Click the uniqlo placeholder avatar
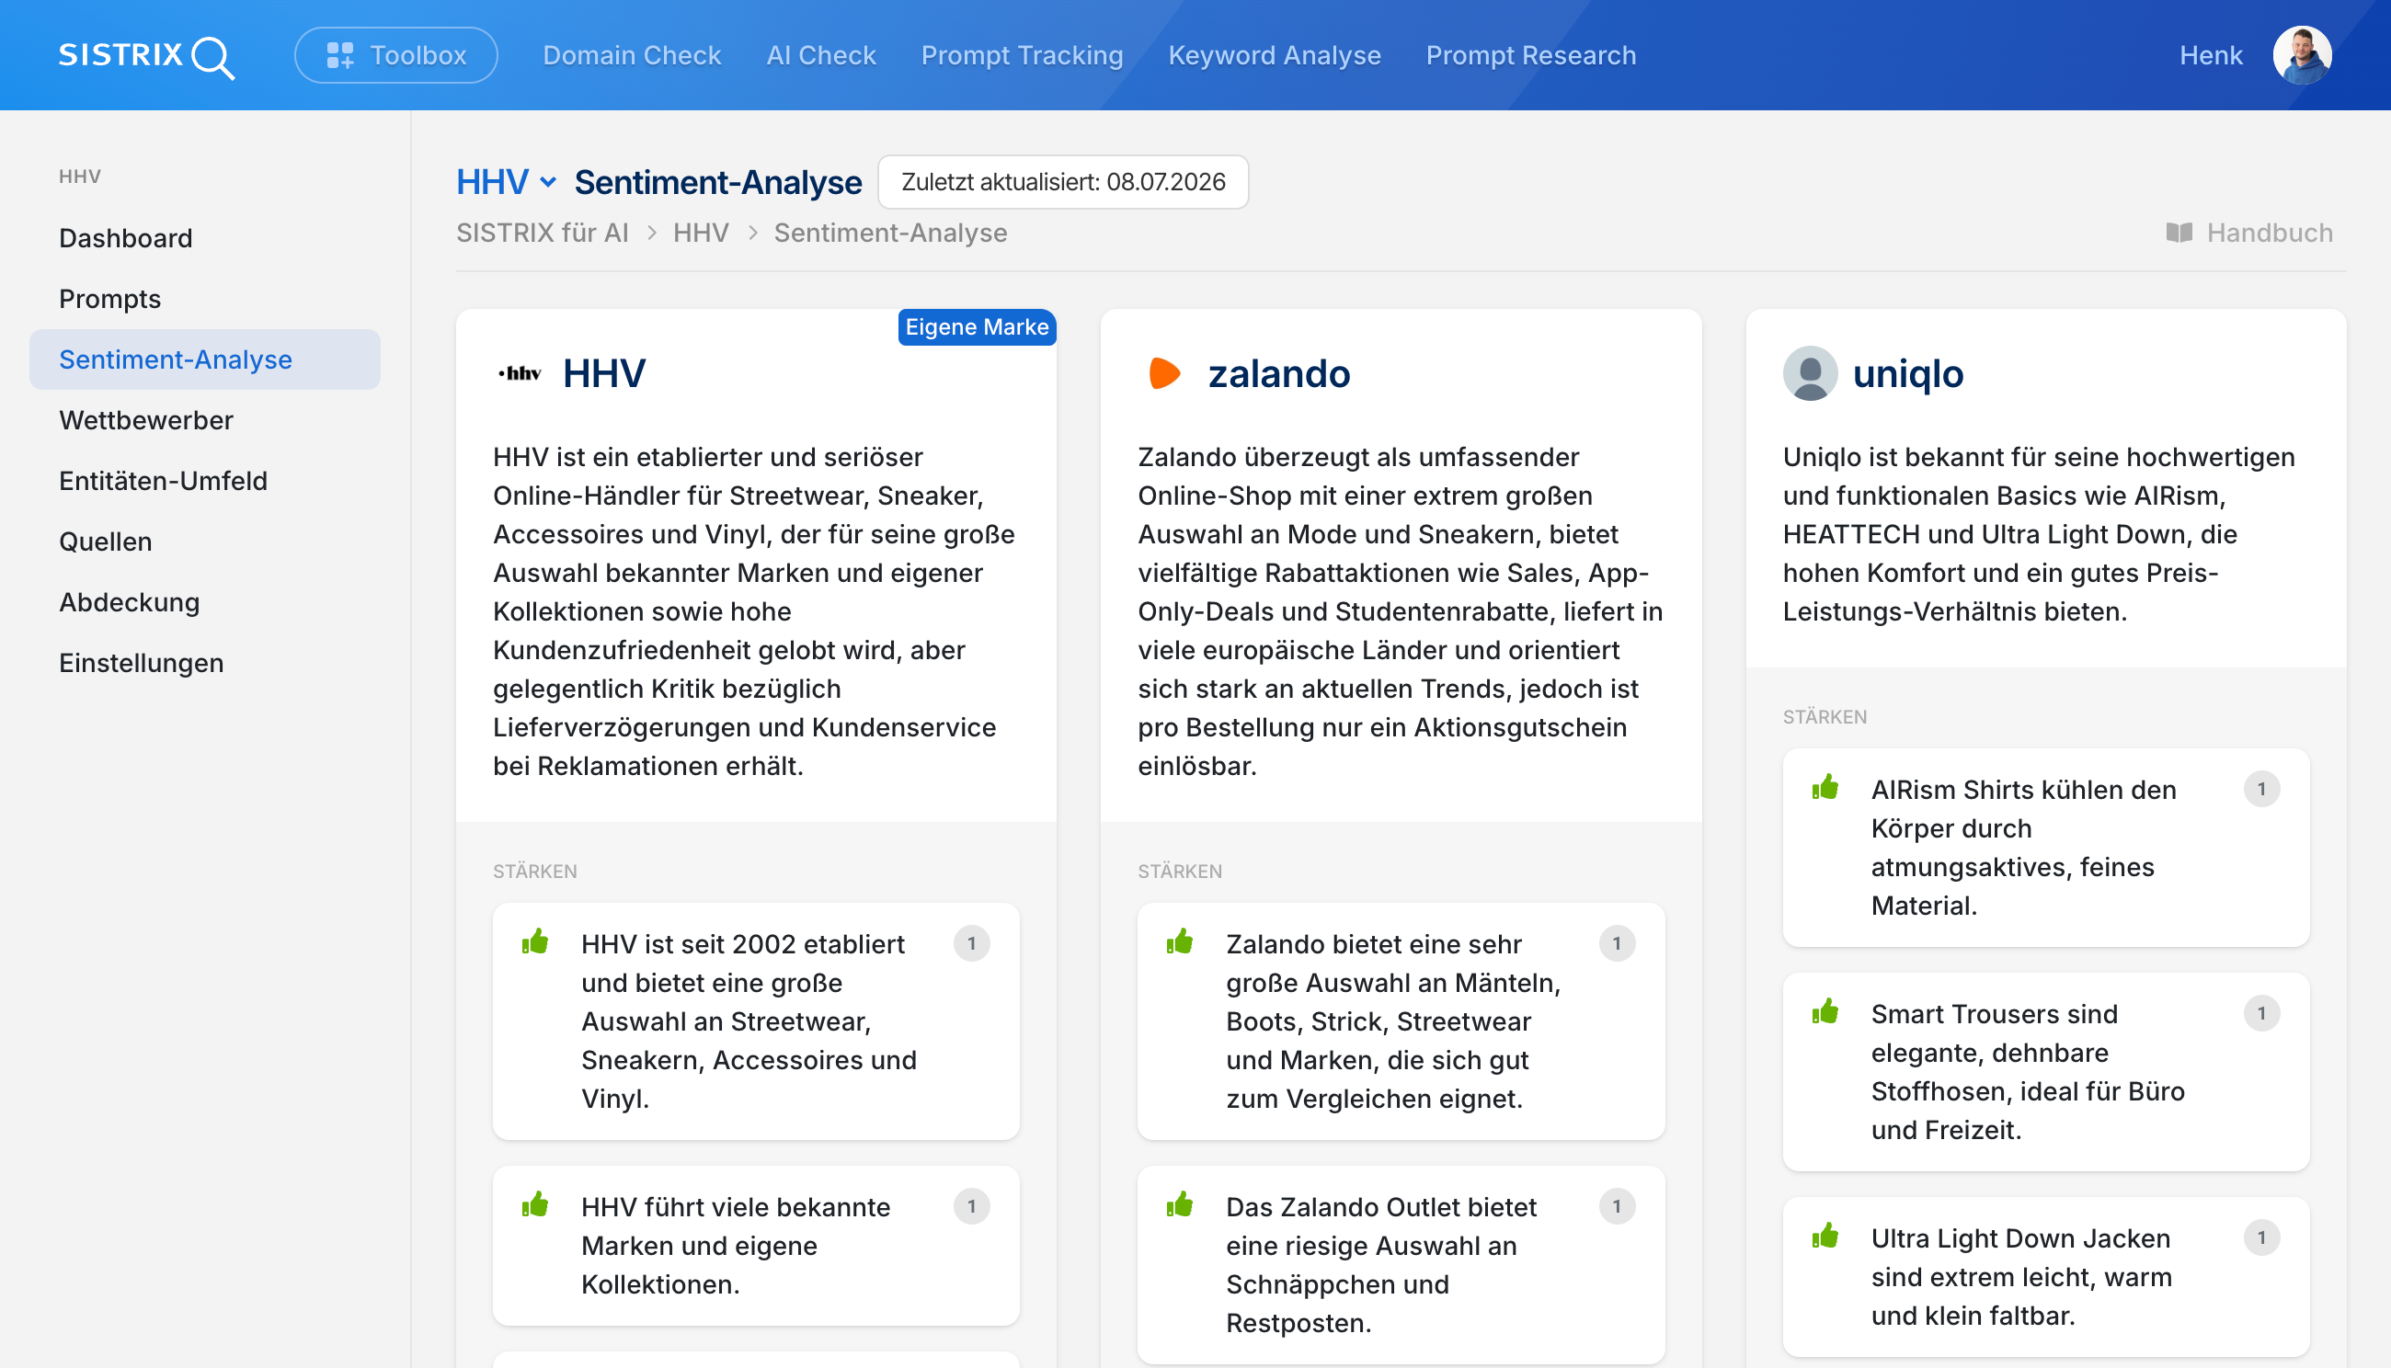The image size is (2391, 1368). point(1809,374)
